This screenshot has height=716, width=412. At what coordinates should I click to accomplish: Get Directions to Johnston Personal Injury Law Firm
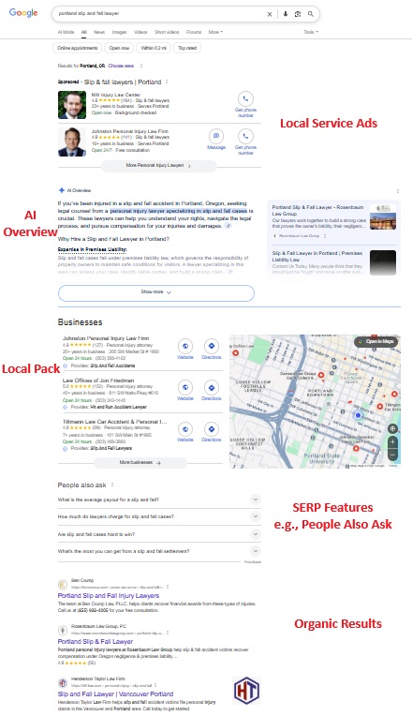pyautogui.click(x=212, y=350)
